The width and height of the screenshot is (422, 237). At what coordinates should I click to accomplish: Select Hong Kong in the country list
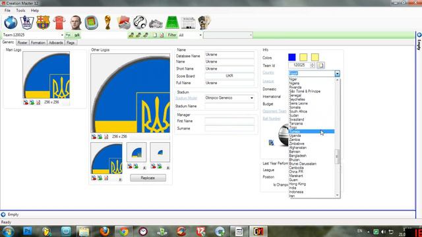(x=311, y=184)
